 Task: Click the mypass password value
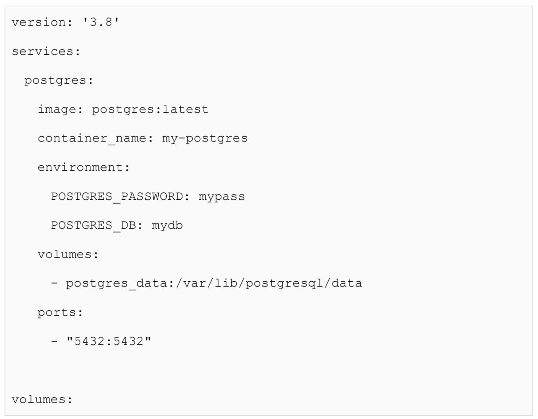(222, 197)
